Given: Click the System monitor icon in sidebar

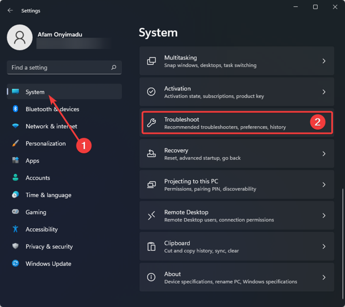Looking at the screenshot, I should click(x=15, y=91).
